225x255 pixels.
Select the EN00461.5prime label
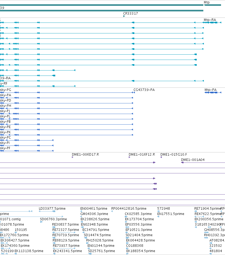(x=94, y=209)
